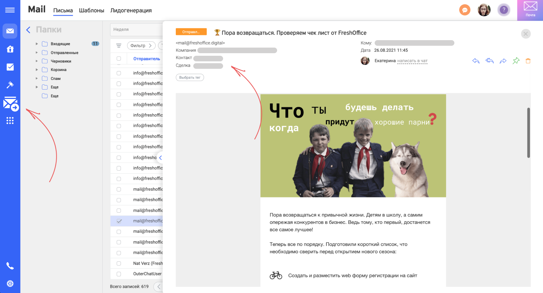The height and width of the screenshot is (293, 543).
Task: Check the OuterChatUser email checkbox
Action: click(x=118, y=273)
